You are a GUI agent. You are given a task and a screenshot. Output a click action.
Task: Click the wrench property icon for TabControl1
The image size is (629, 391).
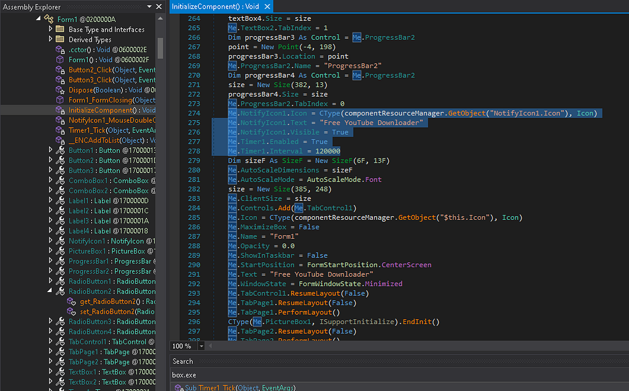tap(60, 342)
